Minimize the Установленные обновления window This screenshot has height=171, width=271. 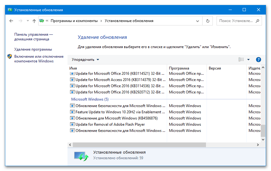pos(230,10)
